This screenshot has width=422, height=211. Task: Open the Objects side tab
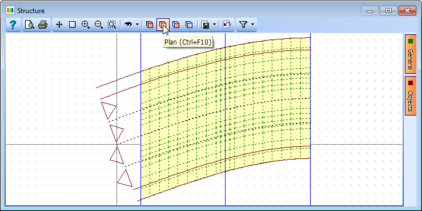click(411, 96)
